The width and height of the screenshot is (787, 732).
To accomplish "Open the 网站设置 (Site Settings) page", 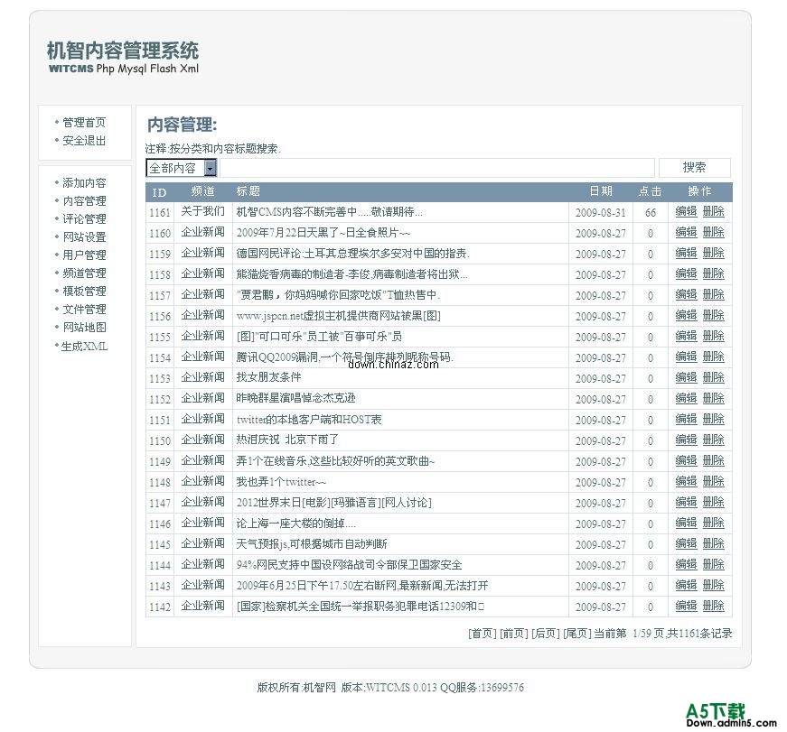I will point(85,236).
